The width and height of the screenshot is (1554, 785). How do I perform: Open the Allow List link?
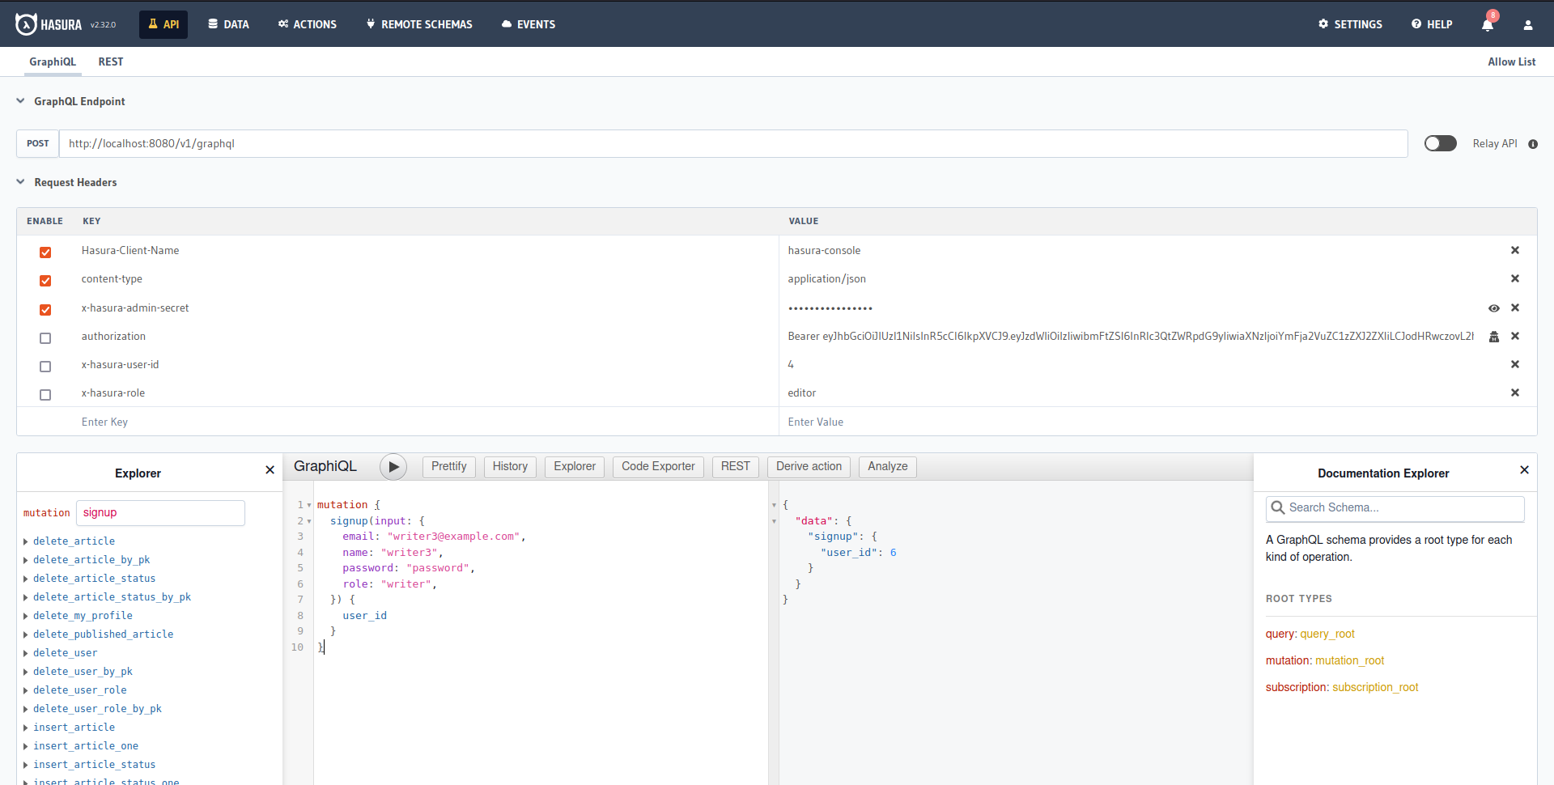[x=1511, y=62]
